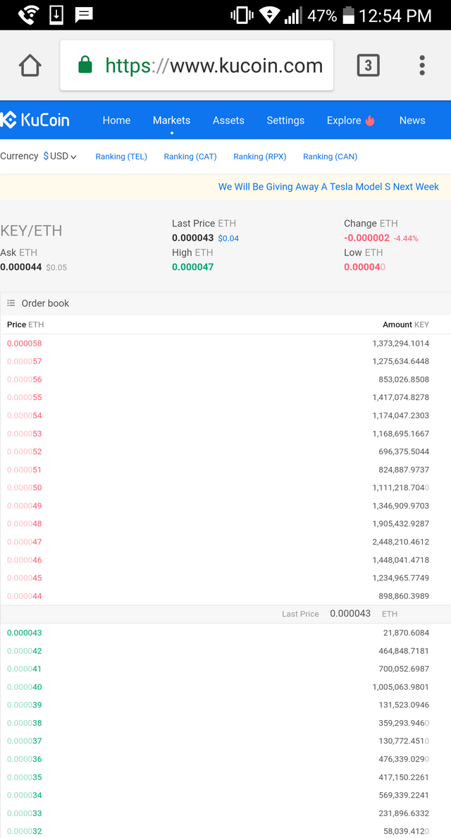Image resolution: width=451 pixels, height=838 pixels.
Task: Go to the Assets tab
Action: tap(228, 121)
